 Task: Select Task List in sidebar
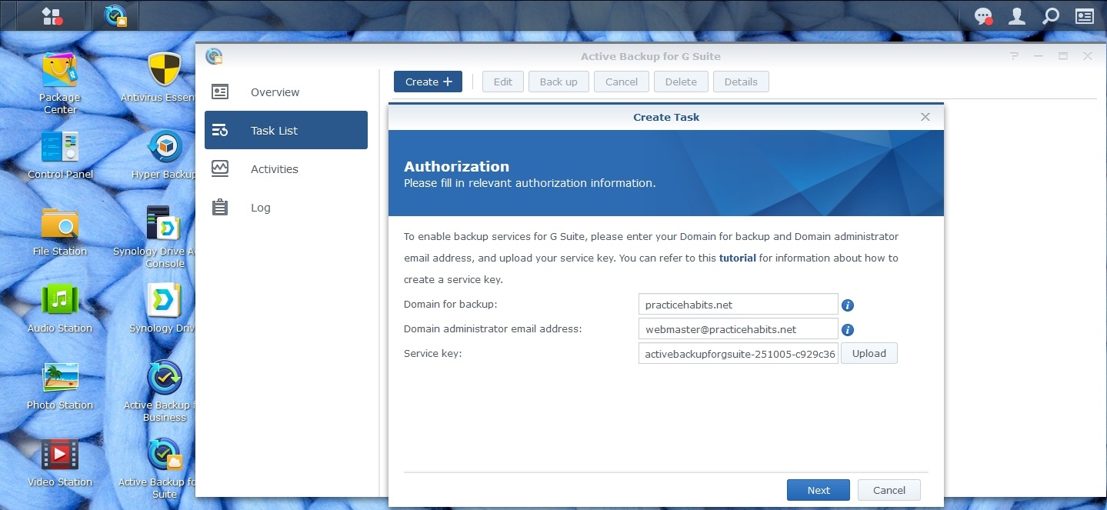click(x=286, y=130)
